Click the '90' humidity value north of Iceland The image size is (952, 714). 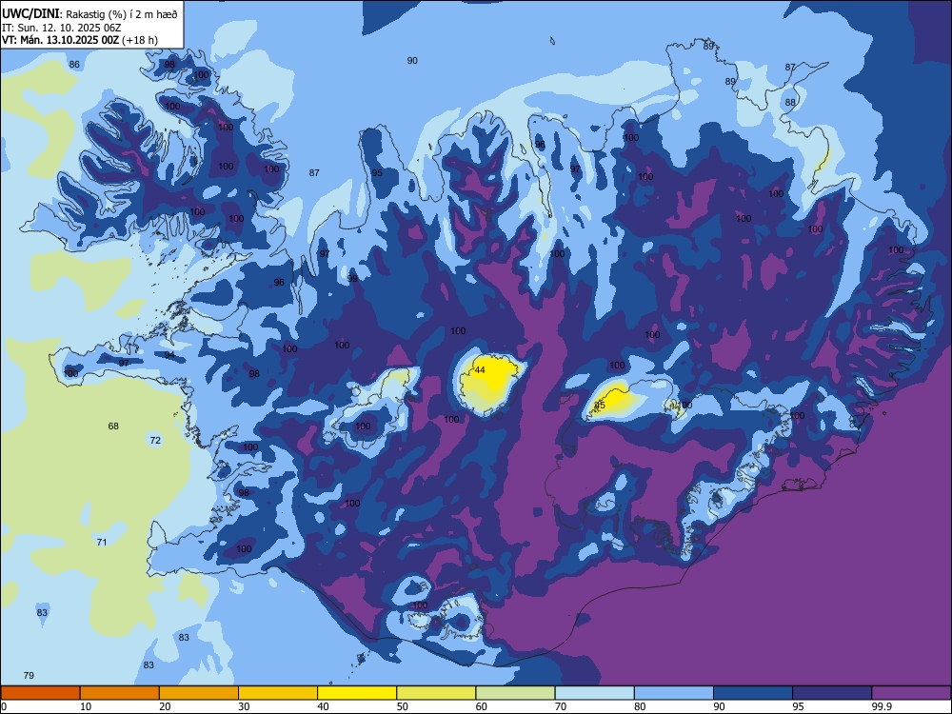(412, 61)
